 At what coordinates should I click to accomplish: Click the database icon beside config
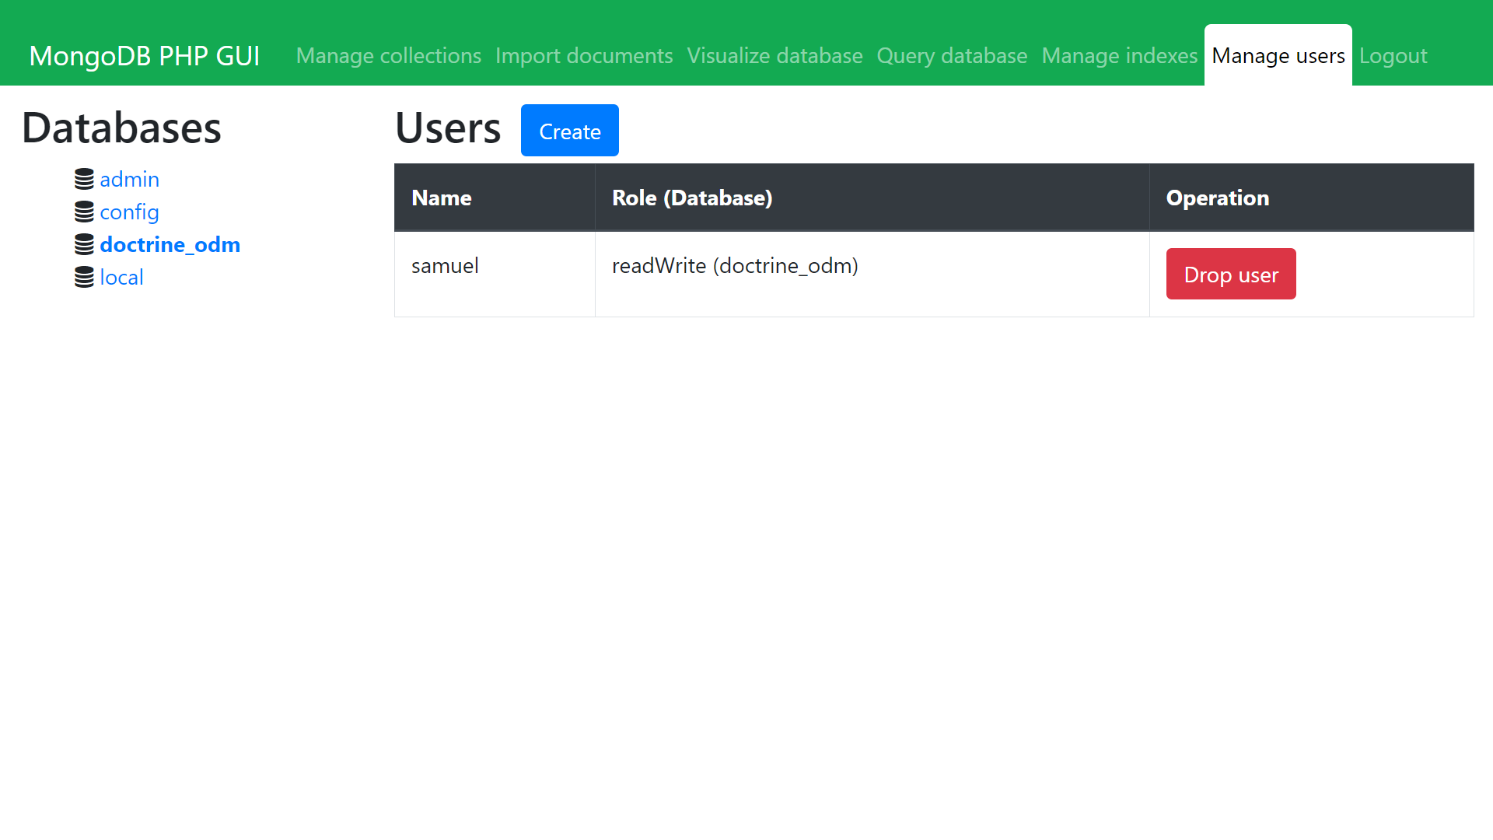coord(84,212)
